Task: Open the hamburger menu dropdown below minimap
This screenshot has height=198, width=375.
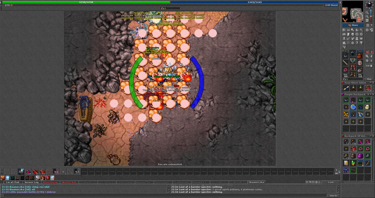Action: 369,25
